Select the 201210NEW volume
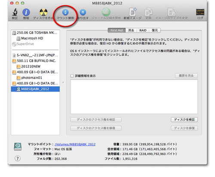This screenshot has height=177, width=215. point(35,67)
